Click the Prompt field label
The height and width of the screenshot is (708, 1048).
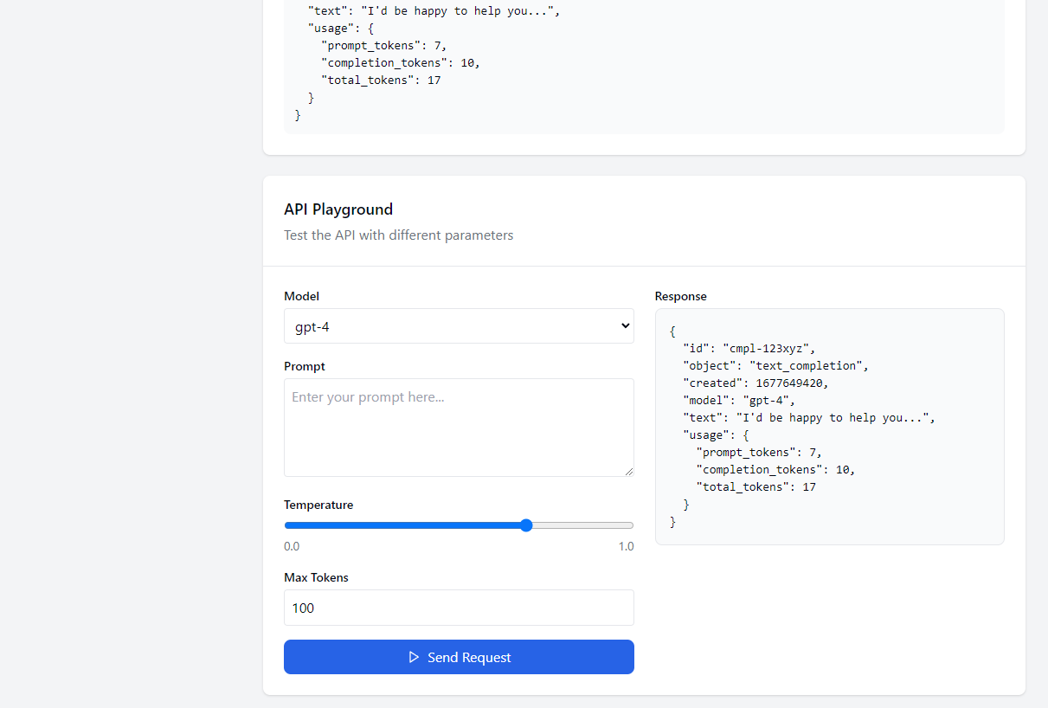click(305, 366)
